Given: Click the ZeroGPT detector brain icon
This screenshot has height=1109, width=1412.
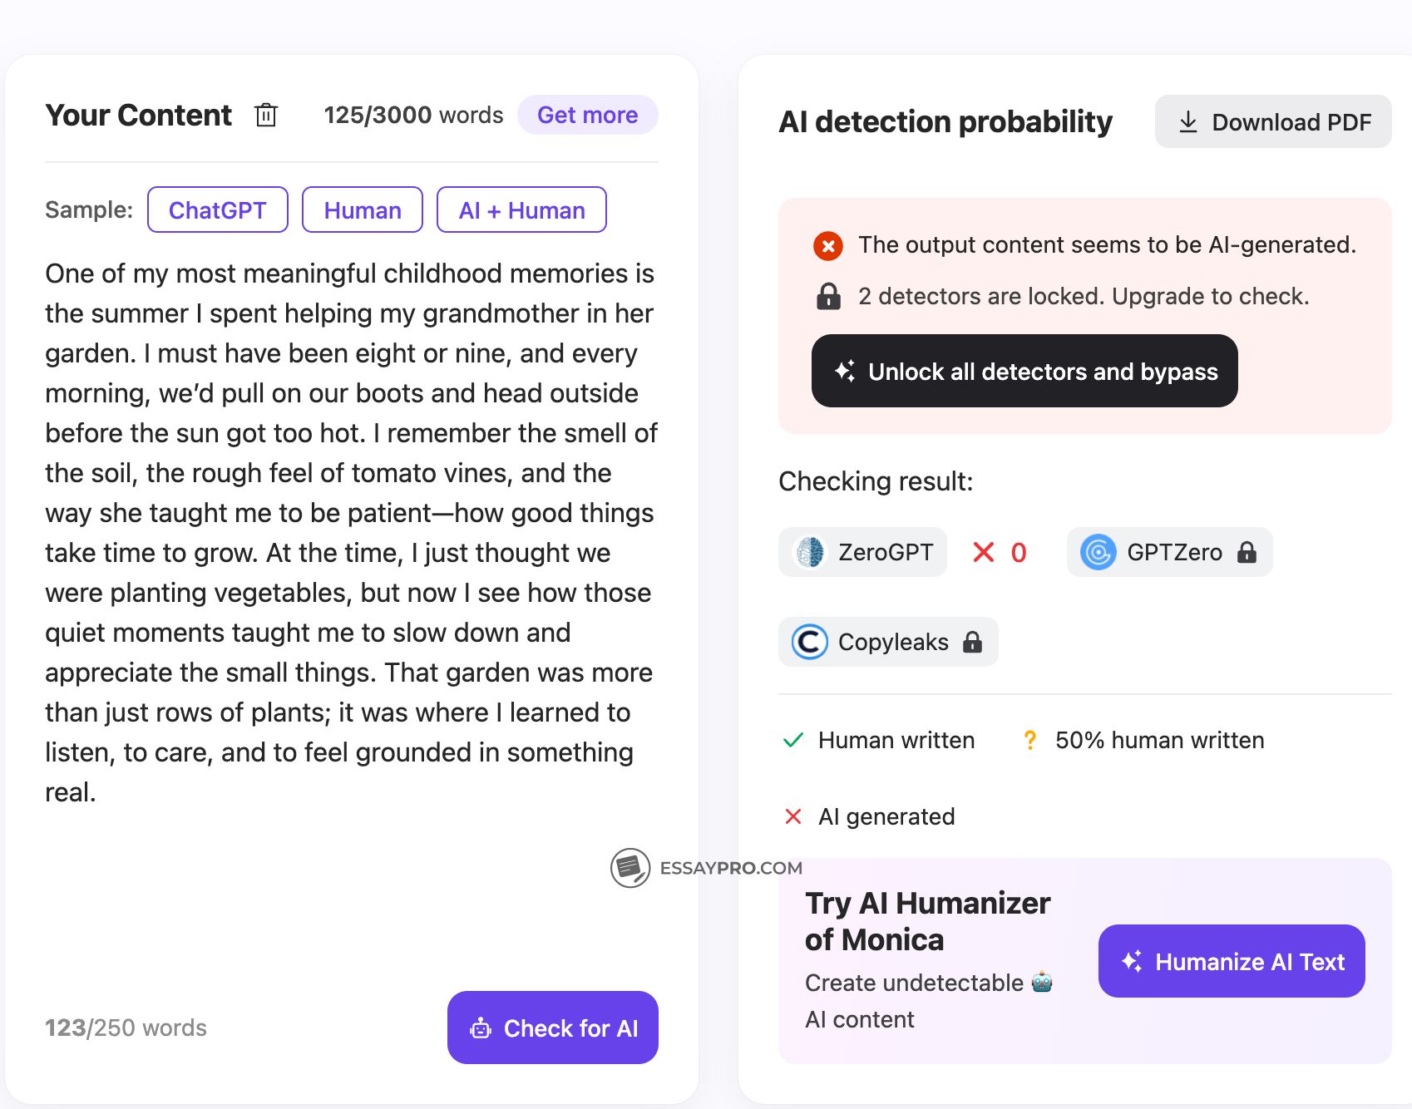Looking at the screenshot, I should click(810, 552).
